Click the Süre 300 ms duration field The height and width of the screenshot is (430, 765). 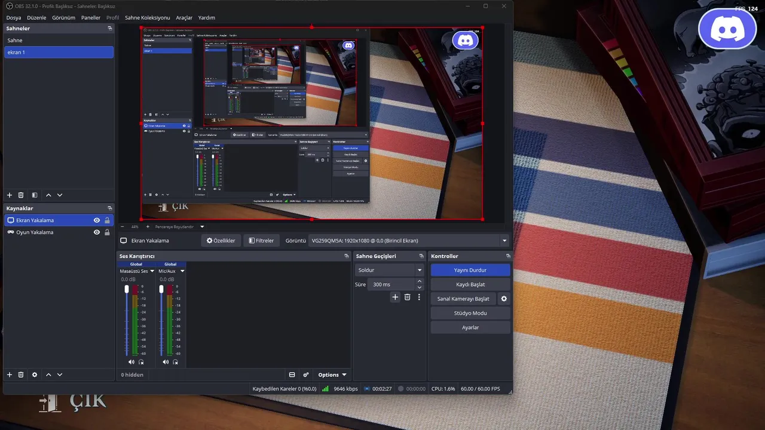[x=391, y=284]
